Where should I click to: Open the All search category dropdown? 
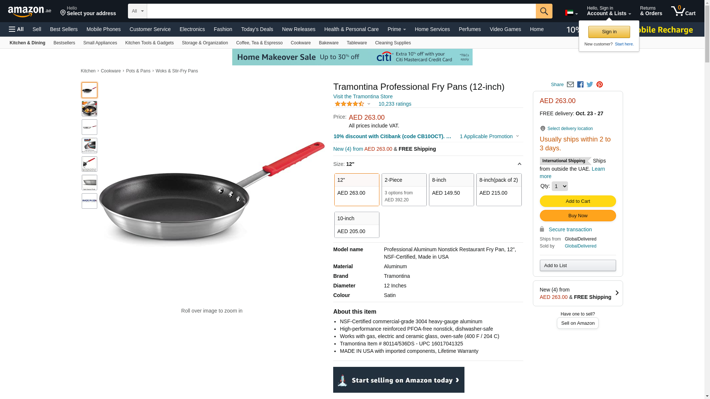click(x=138, y=11)
